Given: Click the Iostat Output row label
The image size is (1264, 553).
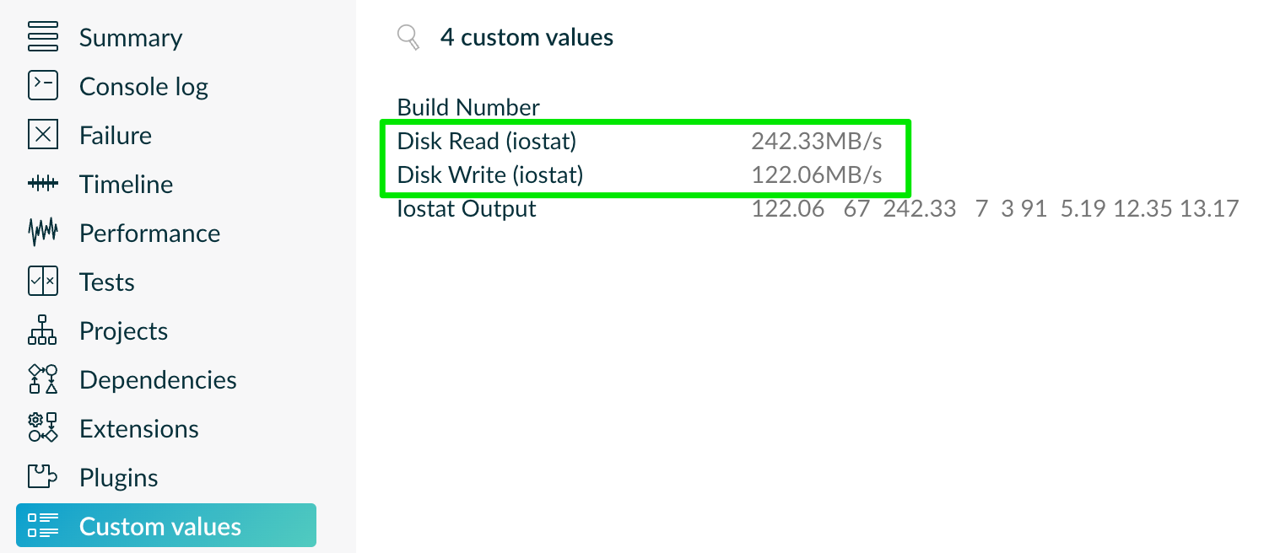Looking at the screenshot, I should tap(467, 209).
